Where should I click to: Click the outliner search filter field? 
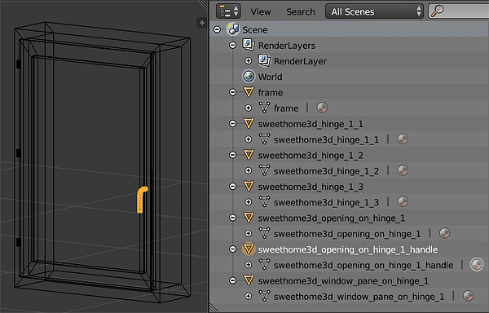tap(458, 11)
